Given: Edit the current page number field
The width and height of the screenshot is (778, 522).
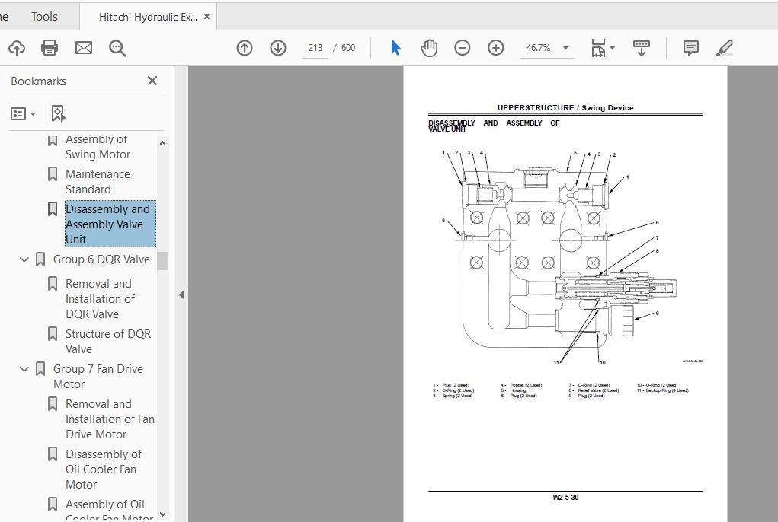Looking at the screenshot, I should 315,47.
